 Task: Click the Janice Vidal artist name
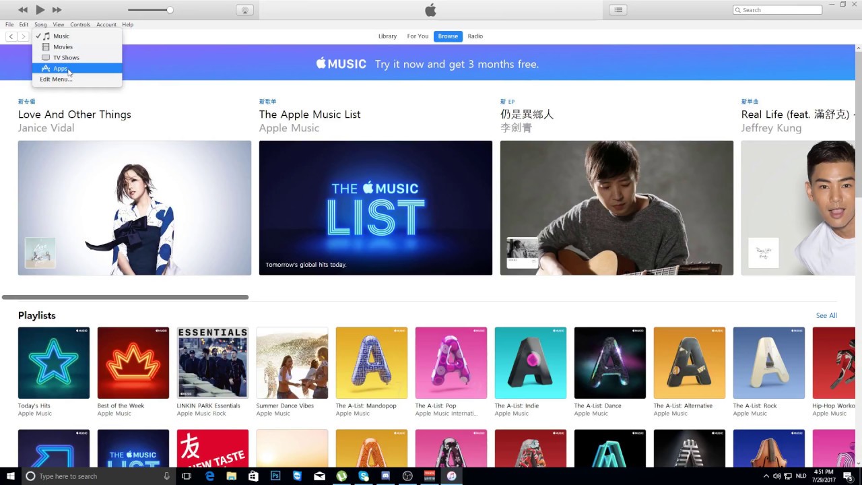46,128
